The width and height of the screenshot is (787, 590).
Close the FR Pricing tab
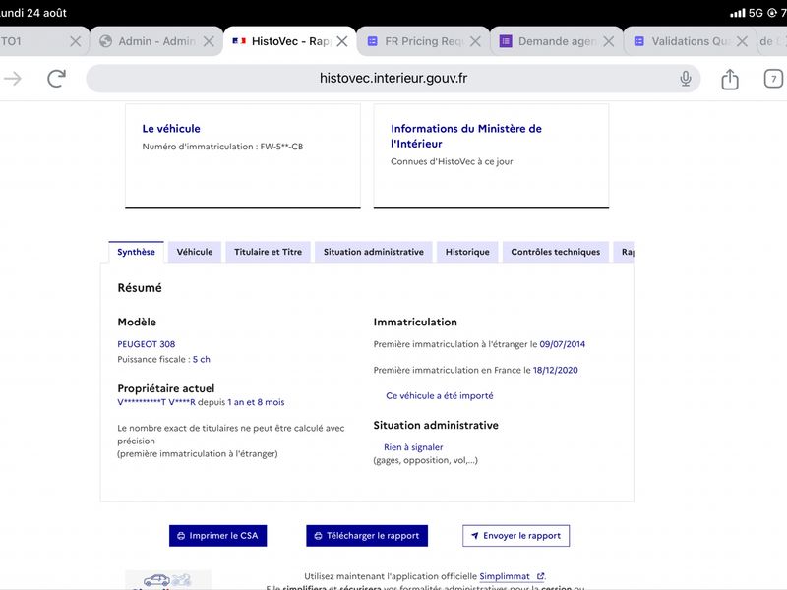[x=475, y=41]
